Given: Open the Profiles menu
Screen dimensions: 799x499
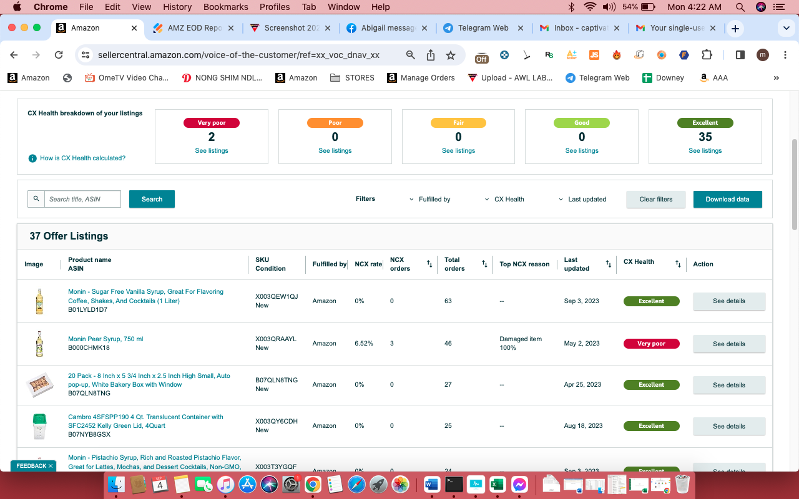Looking at the screenshot, I should [275, 7].
